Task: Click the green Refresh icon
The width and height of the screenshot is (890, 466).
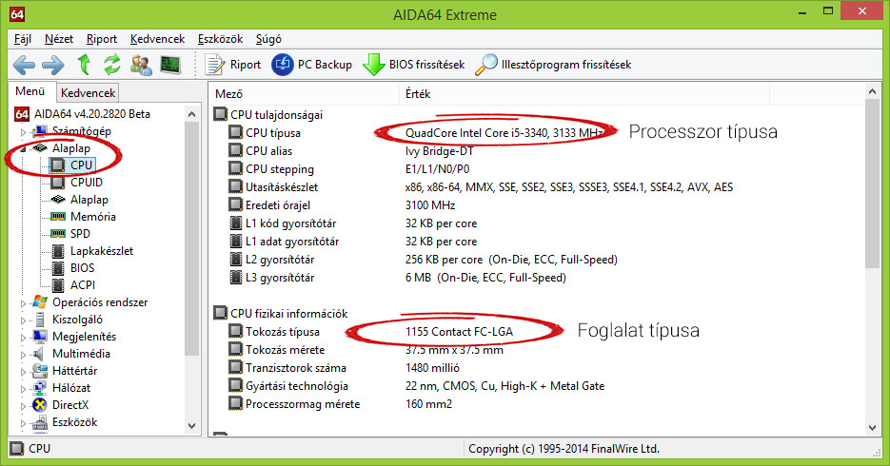Action: click(112, 65)
